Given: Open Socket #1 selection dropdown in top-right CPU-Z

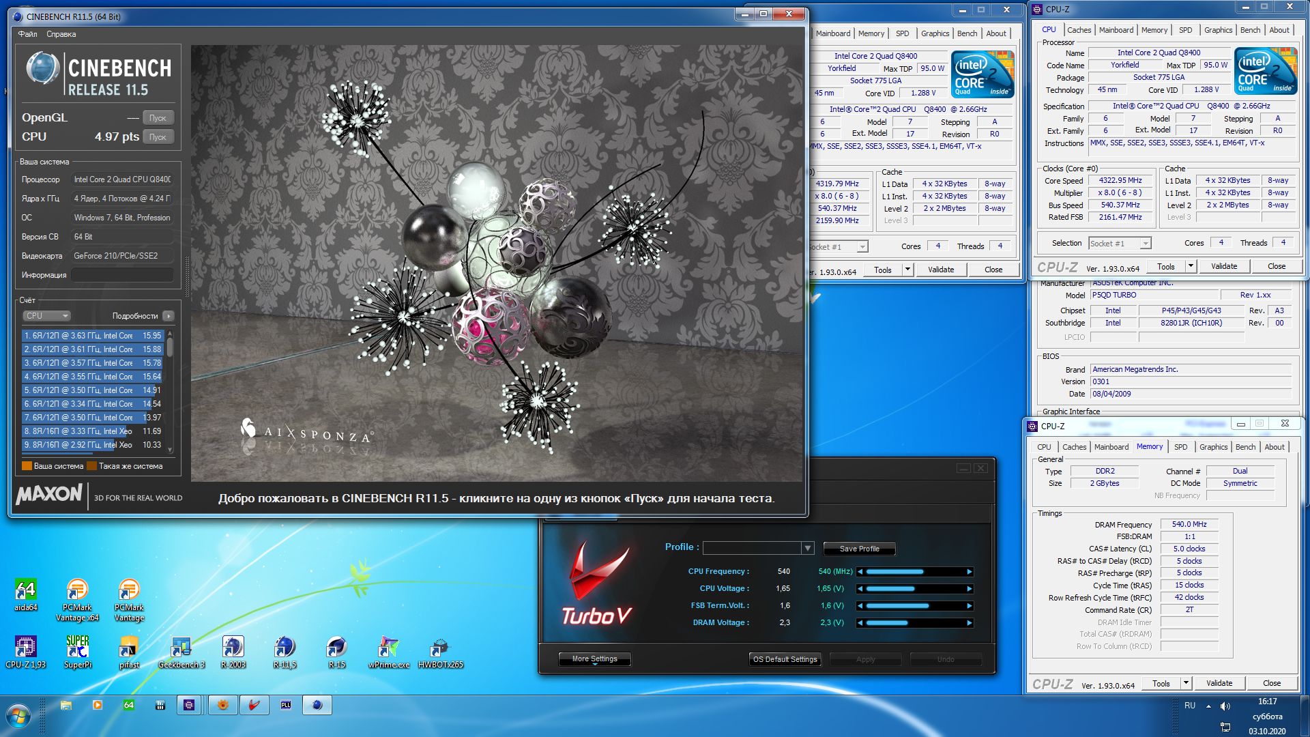Looking at the screenshot, I should click(x=1146, y=244).
